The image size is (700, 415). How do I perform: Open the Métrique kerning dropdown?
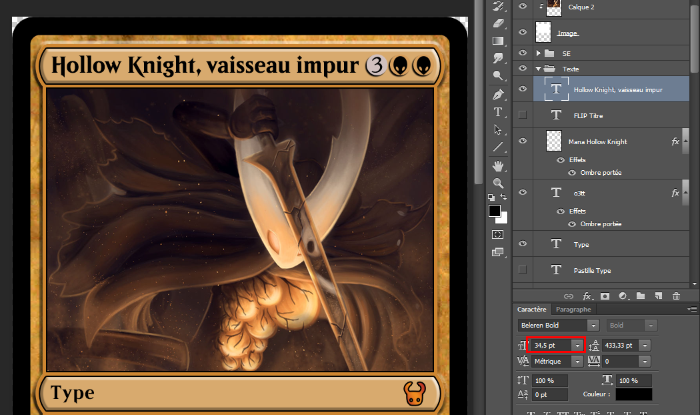tap(577, 362)
